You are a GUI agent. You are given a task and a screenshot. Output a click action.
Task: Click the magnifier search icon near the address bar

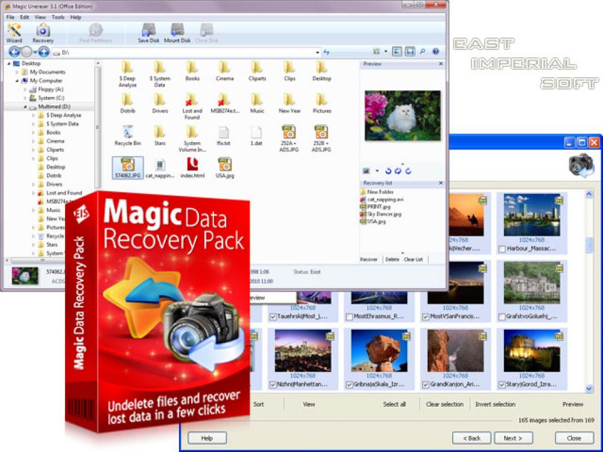coord(422,52)
